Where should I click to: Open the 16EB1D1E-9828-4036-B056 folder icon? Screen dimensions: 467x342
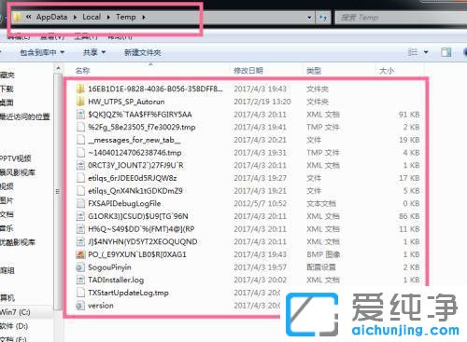click(x=80, y=89)
